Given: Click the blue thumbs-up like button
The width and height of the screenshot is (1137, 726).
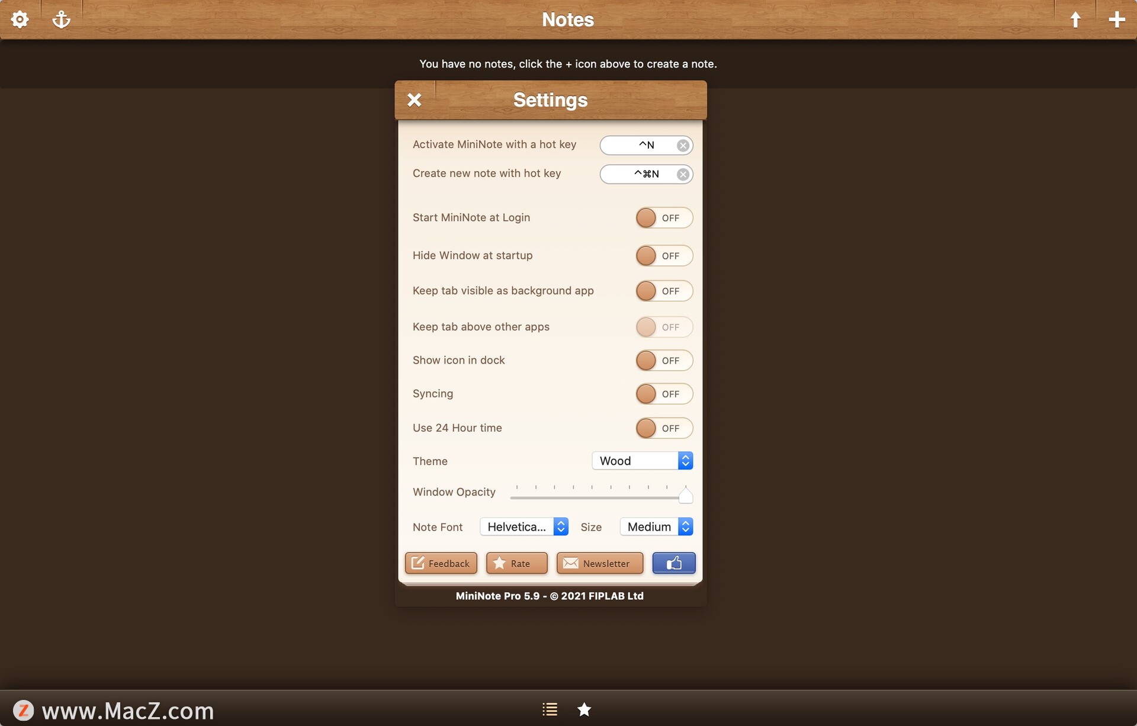Looking at the screenshot, I should click(673, 563).
